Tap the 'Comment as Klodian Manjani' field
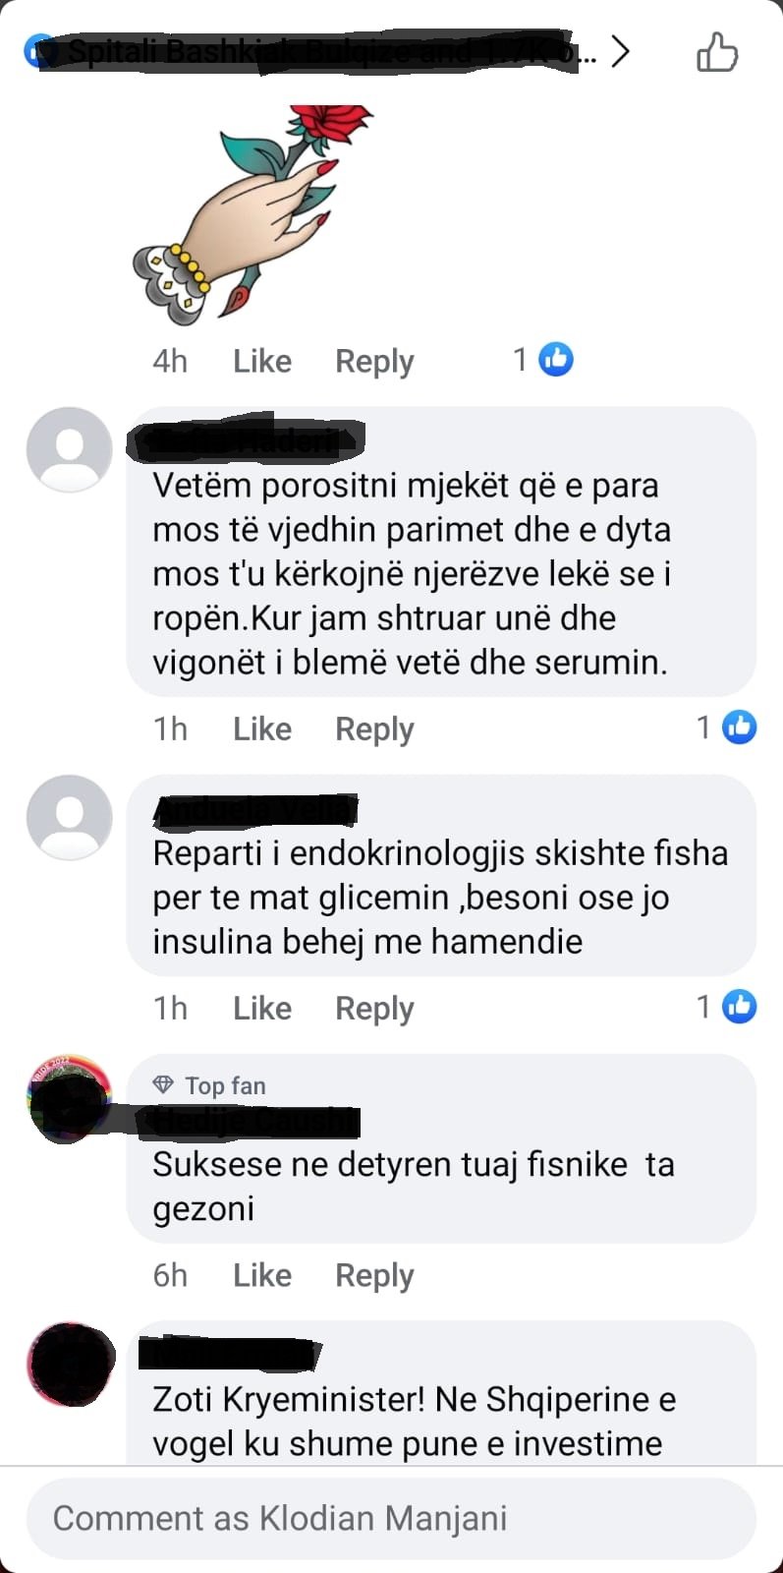 [391, 1518]
